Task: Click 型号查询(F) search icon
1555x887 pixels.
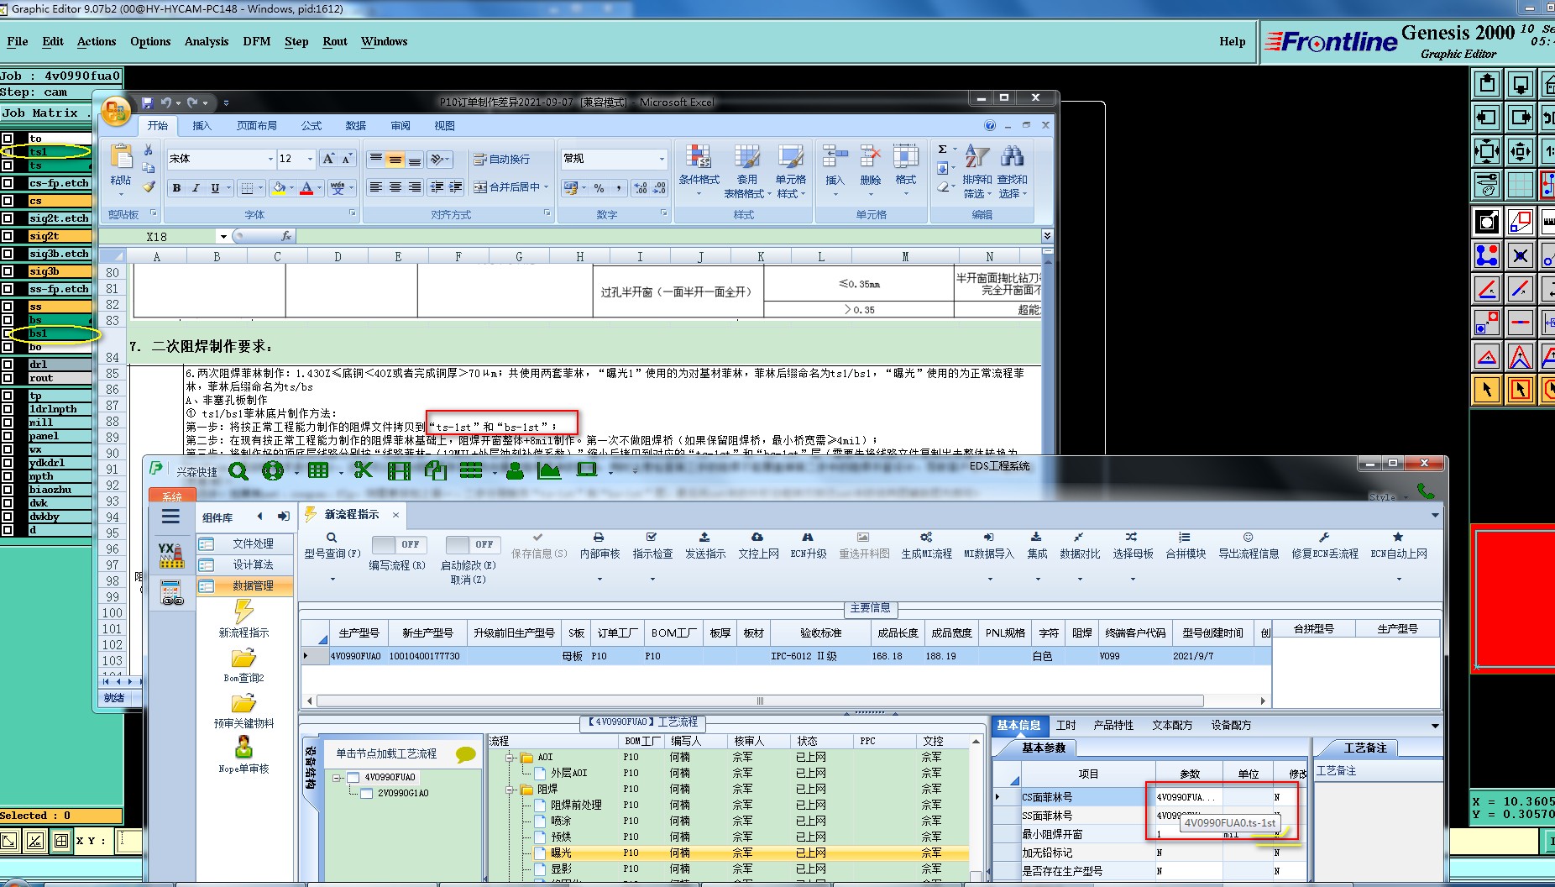Action: coord(332,538)
